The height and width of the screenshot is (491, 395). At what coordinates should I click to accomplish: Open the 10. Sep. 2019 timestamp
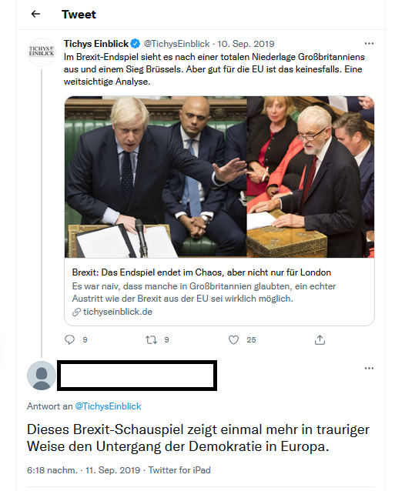coord(246,44)
